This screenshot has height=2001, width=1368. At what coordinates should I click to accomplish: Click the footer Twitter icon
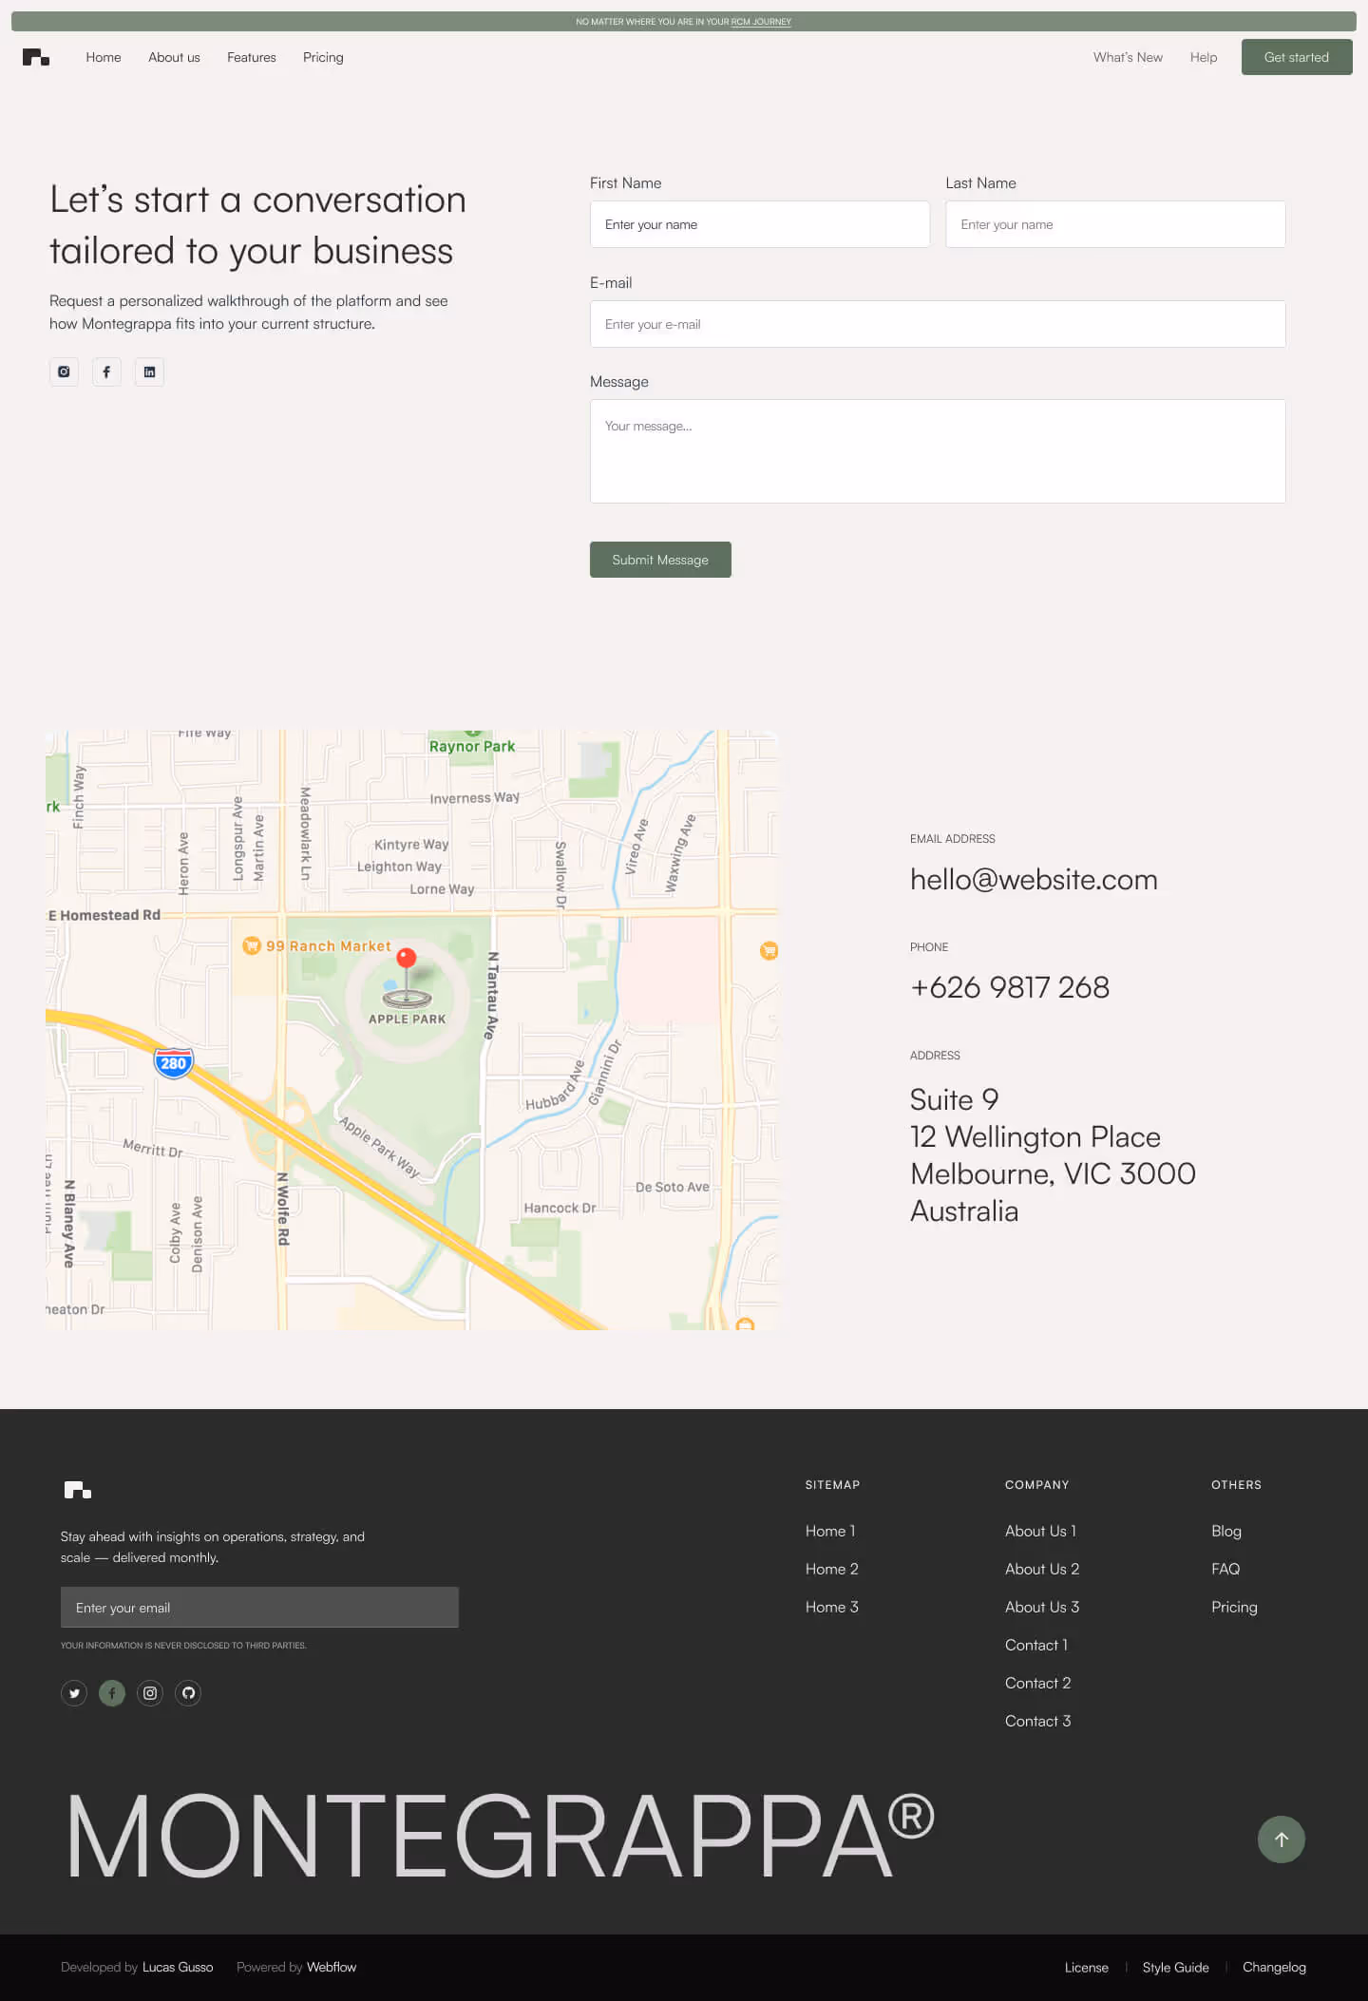74,1692
